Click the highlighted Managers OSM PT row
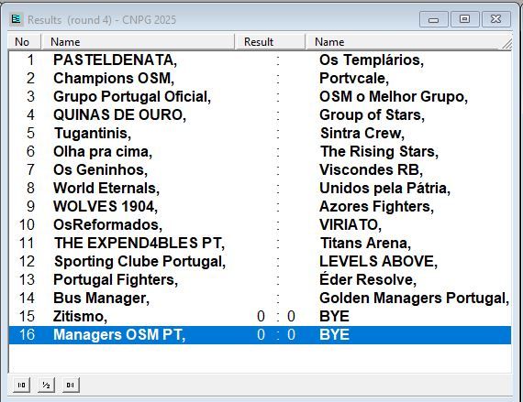Image resolution: width=523 pixels, height=402 pixels. (x=260, y=335)
